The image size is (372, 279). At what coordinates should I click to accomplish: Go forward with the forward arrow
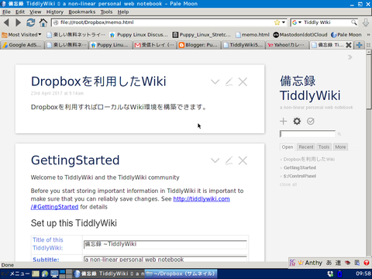tap(18, 22)
